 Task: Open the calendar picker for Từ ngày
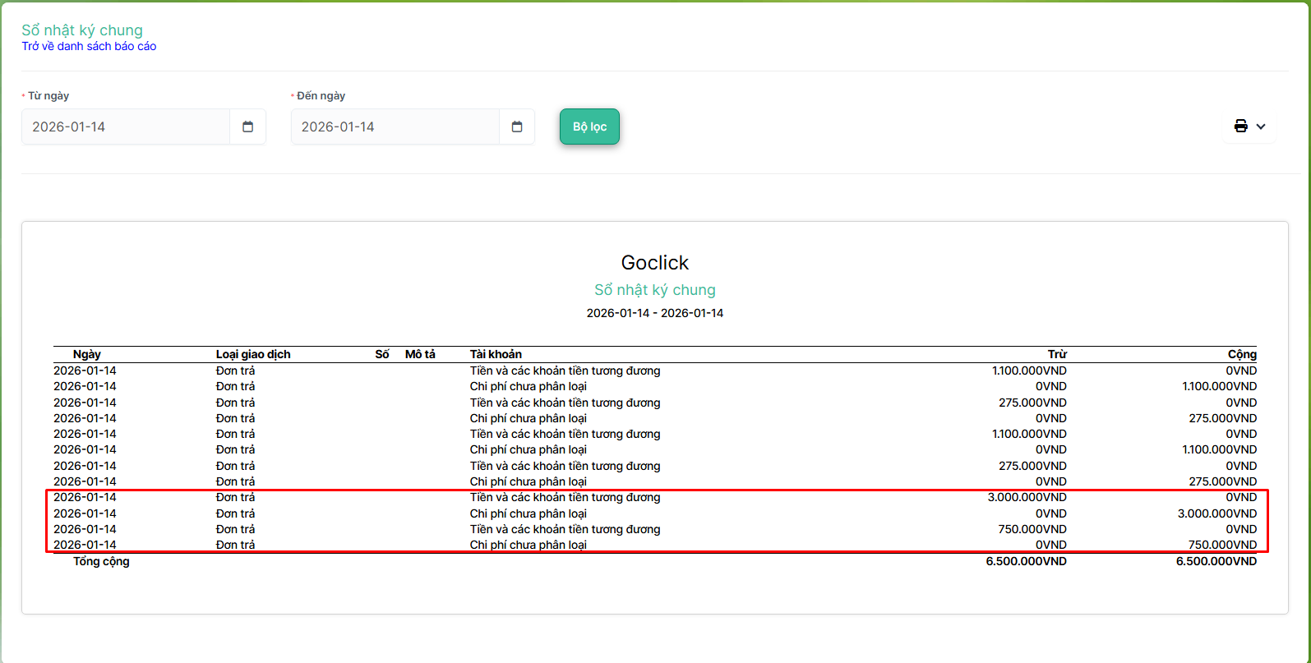(x=247, y=127)
